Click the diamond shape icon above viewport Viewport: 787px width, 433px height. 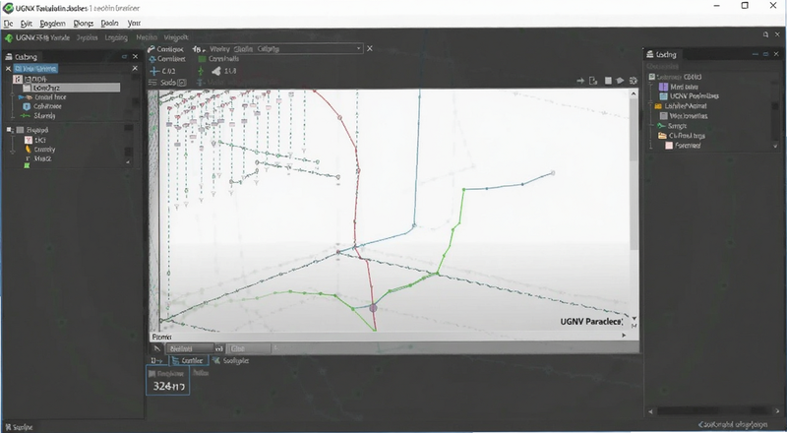(621, 81)
